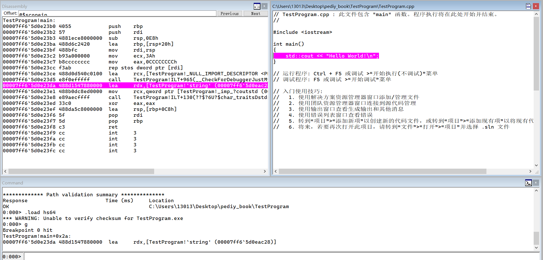543x260 pixels.
Task: Click the highlighted std::cout Hello World line
Action: 326,56
